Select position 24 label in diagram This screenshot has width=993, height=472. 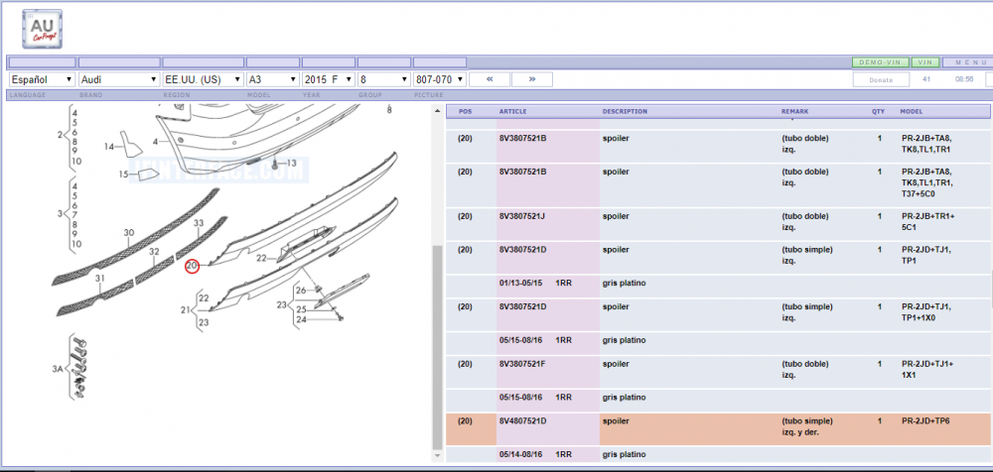[x=302, y=319]
